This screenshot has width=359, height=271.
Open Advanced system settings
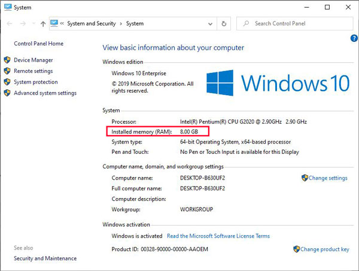click(x=45, y=93)
